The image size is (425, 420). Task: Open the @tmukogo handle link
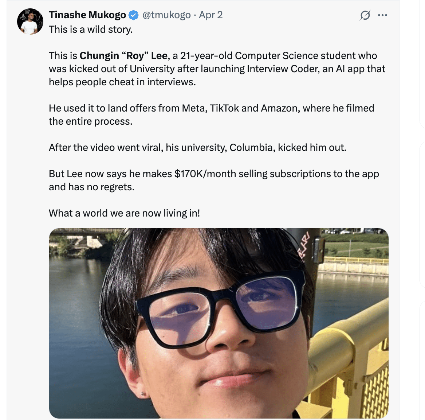(166, 15)
